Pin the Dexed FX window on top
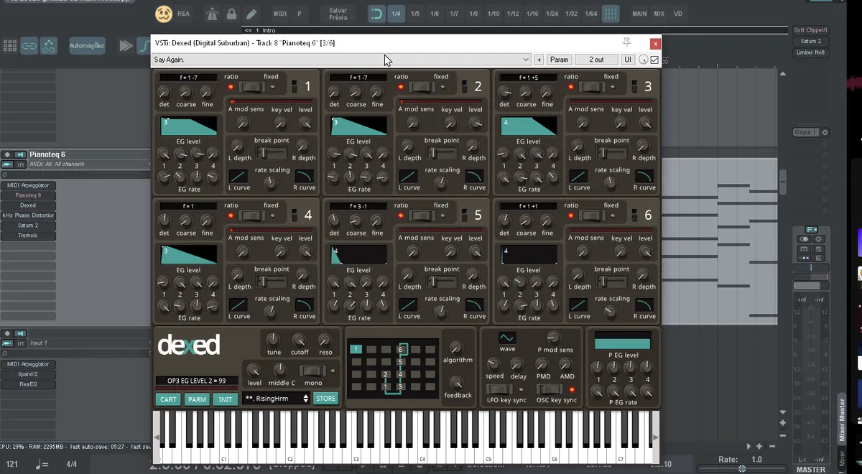 [x=626, y=42]
